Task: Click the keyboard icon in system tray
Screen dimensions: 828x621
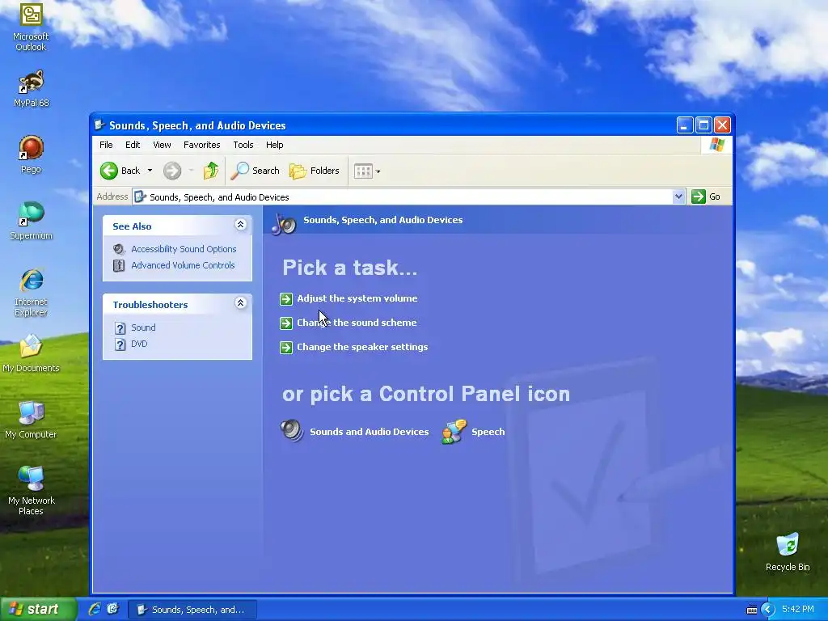Action: [x=751, y=610]
